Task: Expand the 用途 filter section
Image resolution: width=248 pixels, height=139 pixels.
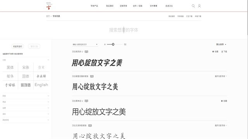Action: pos(26,102)
